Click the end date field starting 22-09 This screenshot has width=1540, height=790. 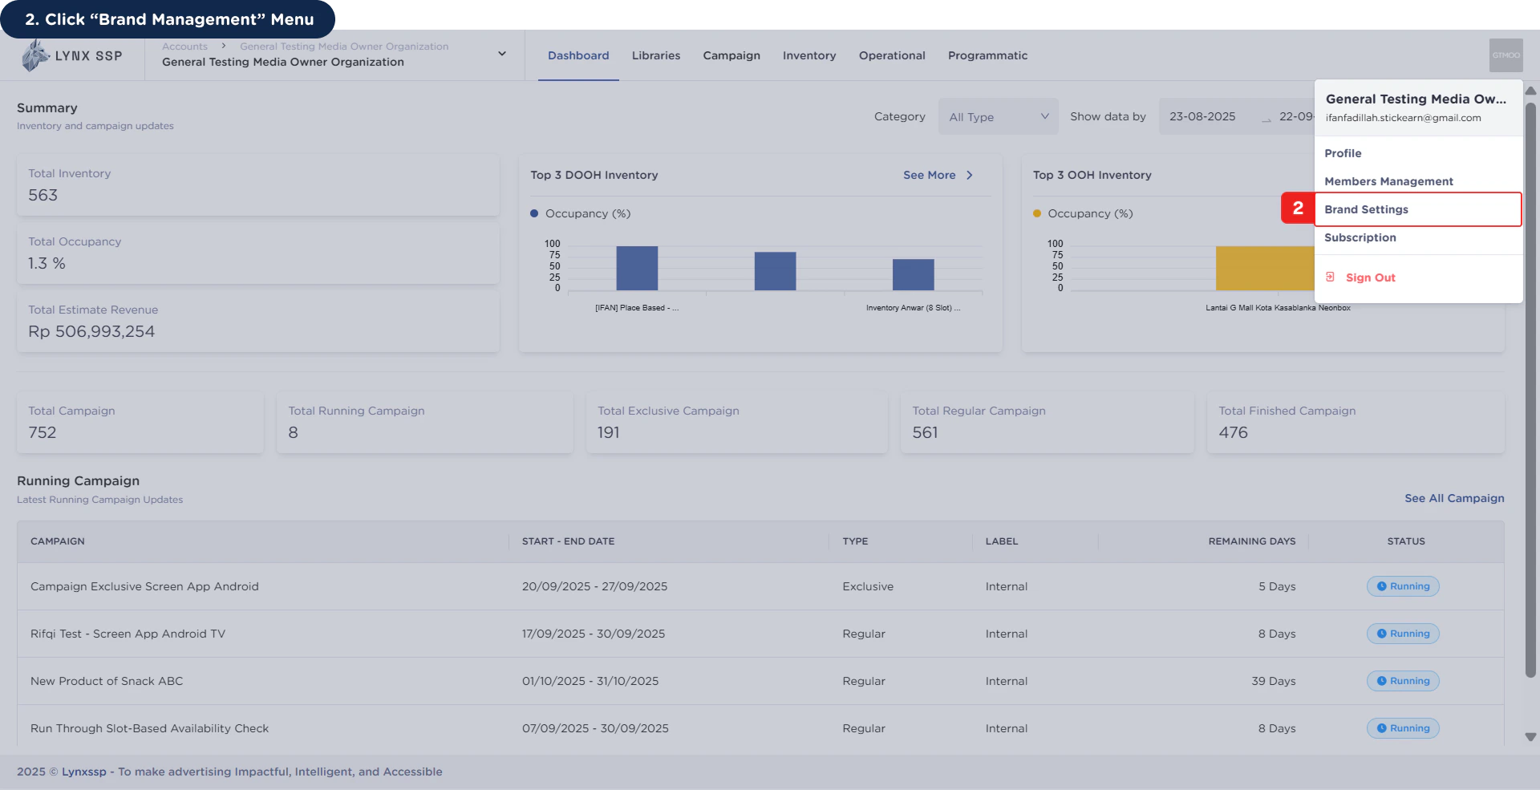(1296, 116)
